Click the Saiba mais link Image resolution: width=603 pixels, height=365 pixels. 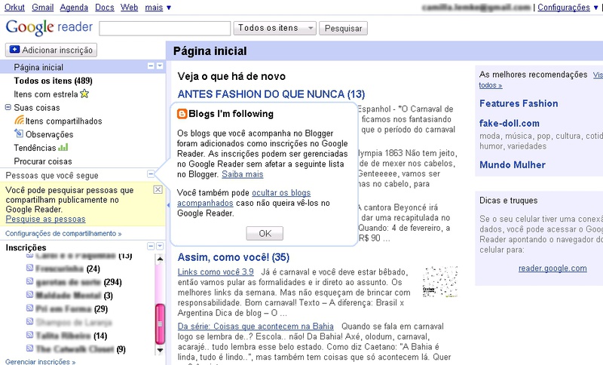point(242,174)
